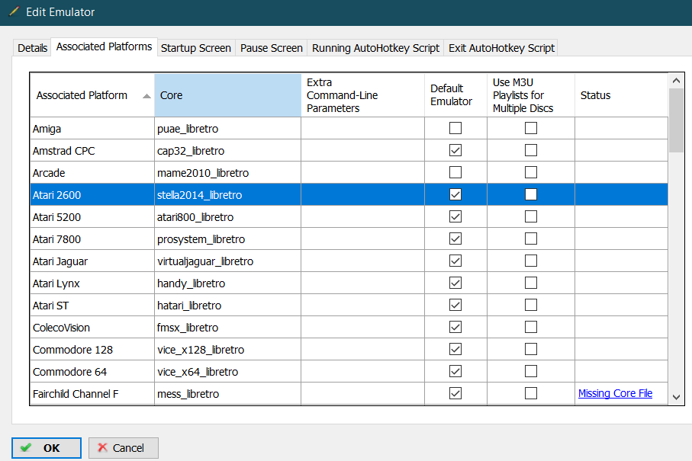The image size is (692, 461).
Task: Switch to the Details tab
Action: 32,48
